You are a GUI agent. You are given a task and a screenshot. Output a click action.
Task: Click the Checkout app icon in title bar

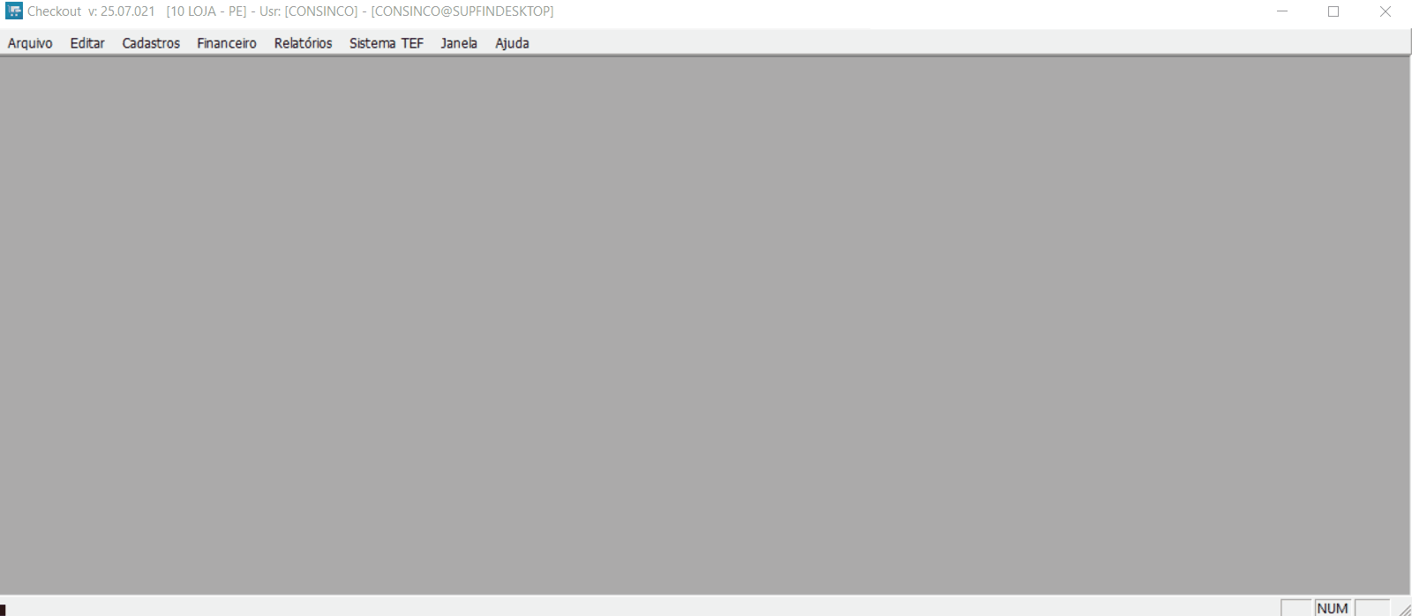13,11
